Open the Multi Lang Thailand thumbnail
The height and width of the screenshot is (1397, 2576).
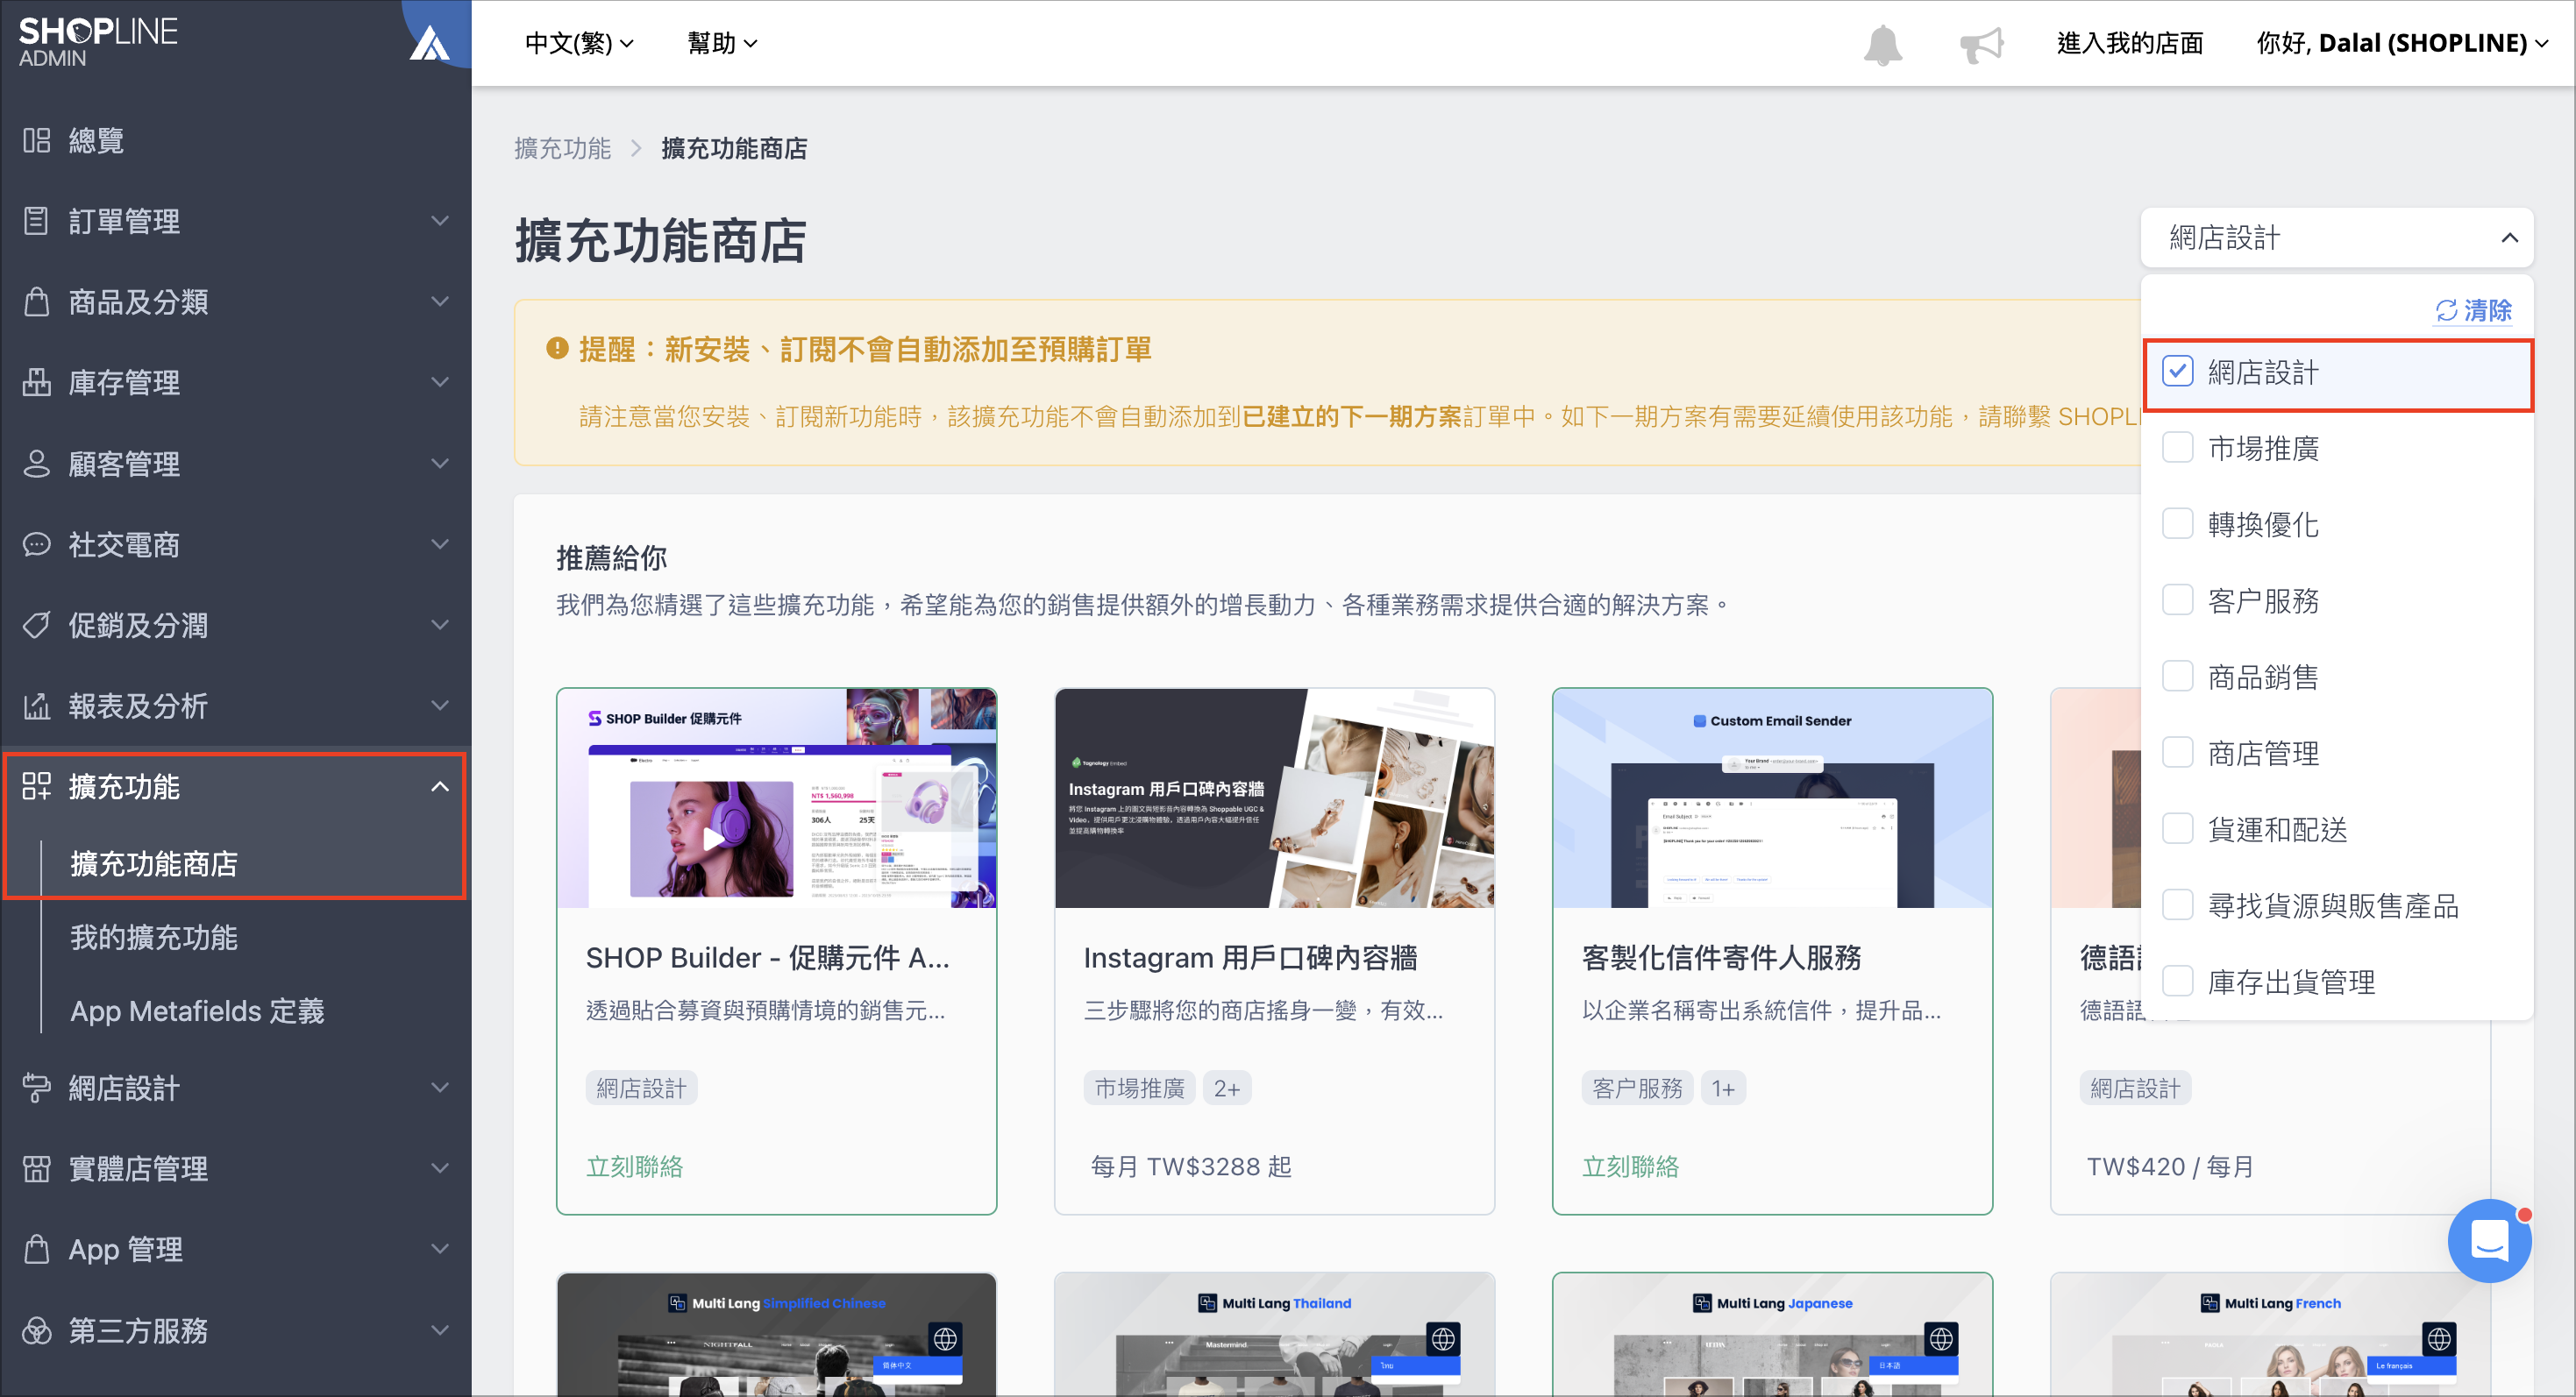pyautogui.click(x=1274, y=1334)
